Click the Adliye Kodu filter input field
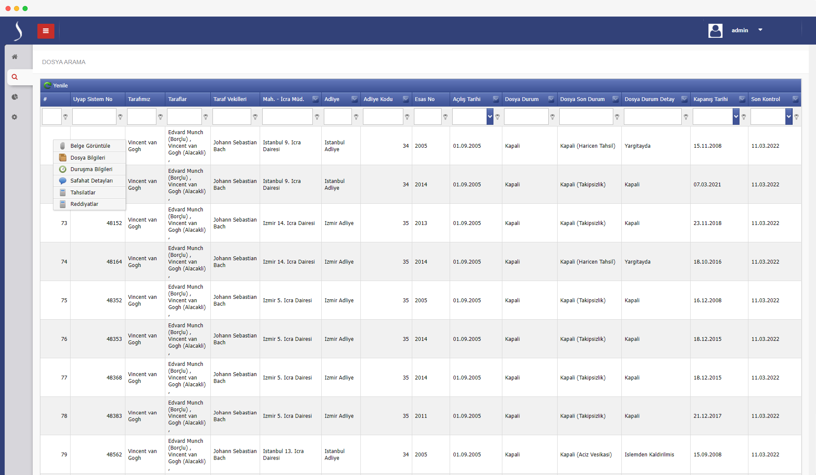This screenshot has height=475, width=816. [x=382, y=117]
